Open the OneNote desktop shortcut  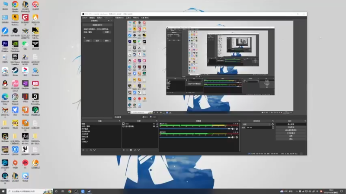click(25, 85)
